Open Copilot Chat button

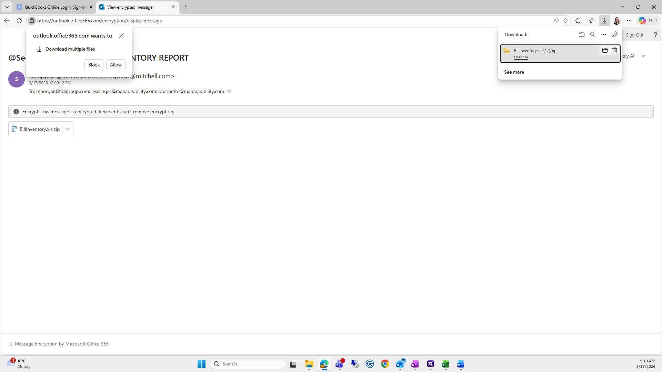coord(648,21)
